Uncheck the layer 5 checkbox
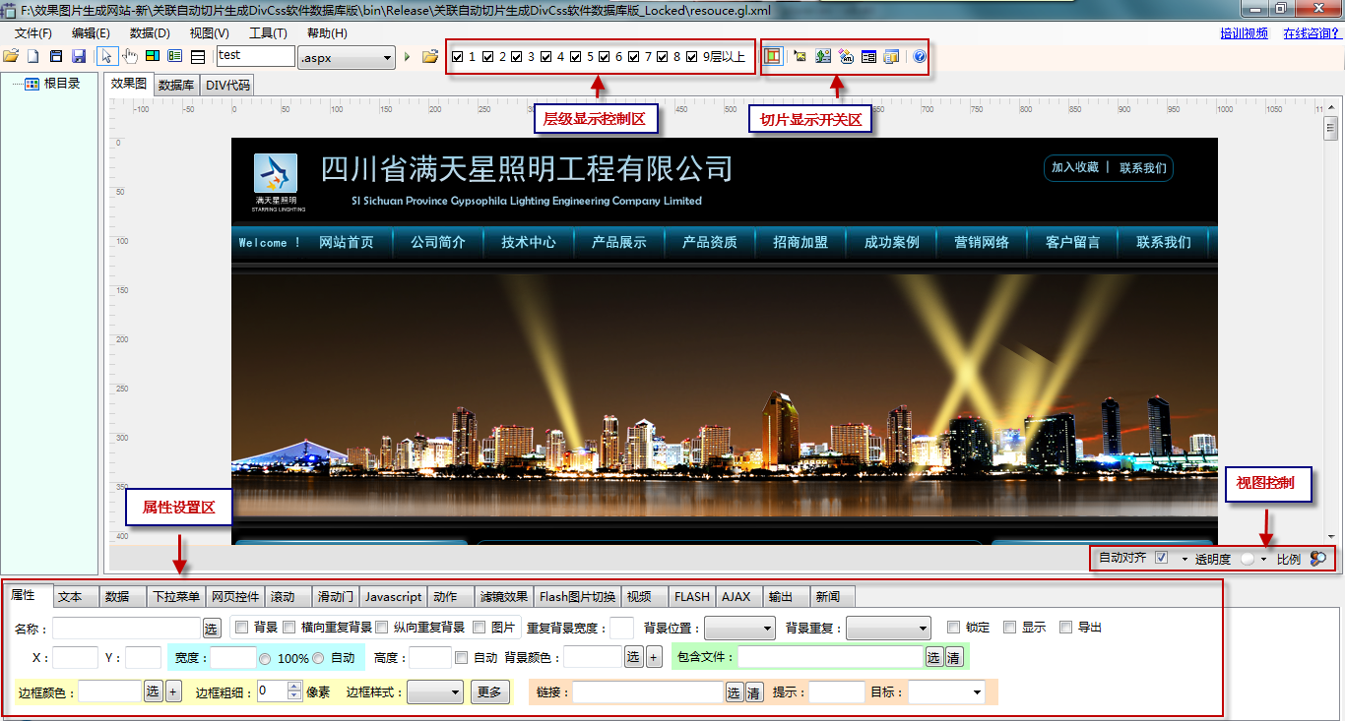This screenshot has height=721, width=1345. [x=576, y=57]
